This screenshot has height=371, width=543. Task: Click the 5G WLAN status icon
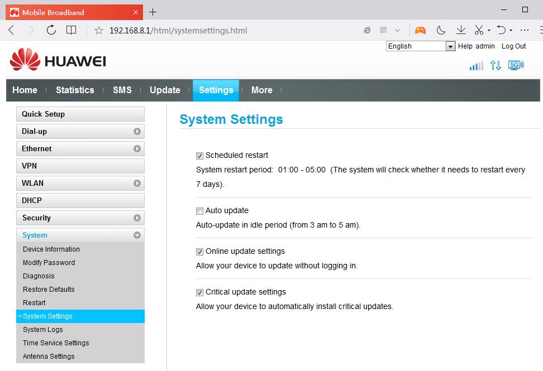[516, 65]
